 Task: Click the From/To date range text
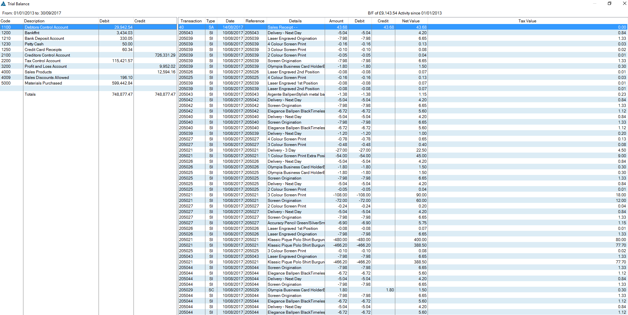coord(32,13)
